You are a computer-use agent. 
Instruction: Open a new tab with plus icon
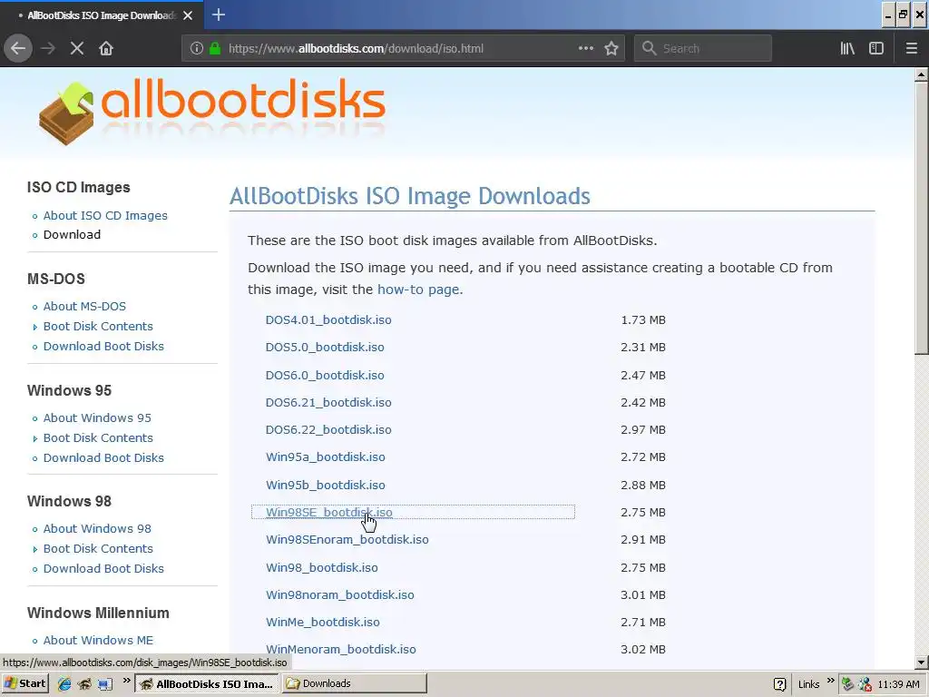click(218, 15)
